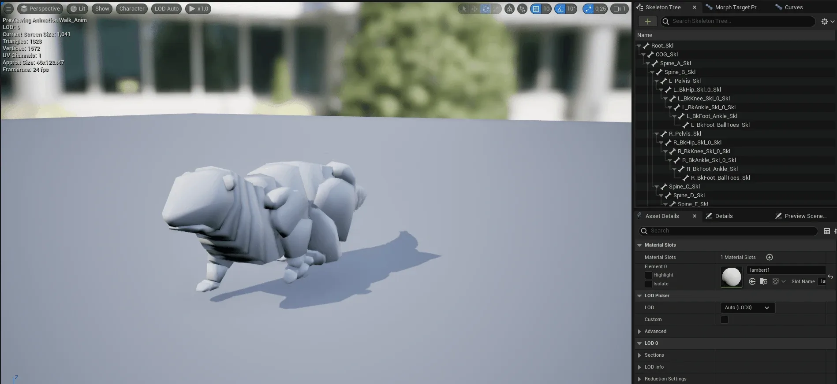837x384 pixels.
Task: Select the R_BkFoot_BallToes_Skl bone
Action: tap(720, 178)
